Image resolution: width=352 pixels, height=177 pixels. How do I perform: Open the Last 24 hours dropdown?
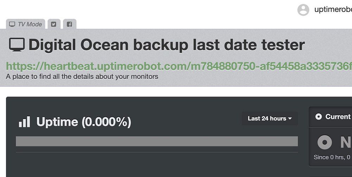click(x=269, y=118)
